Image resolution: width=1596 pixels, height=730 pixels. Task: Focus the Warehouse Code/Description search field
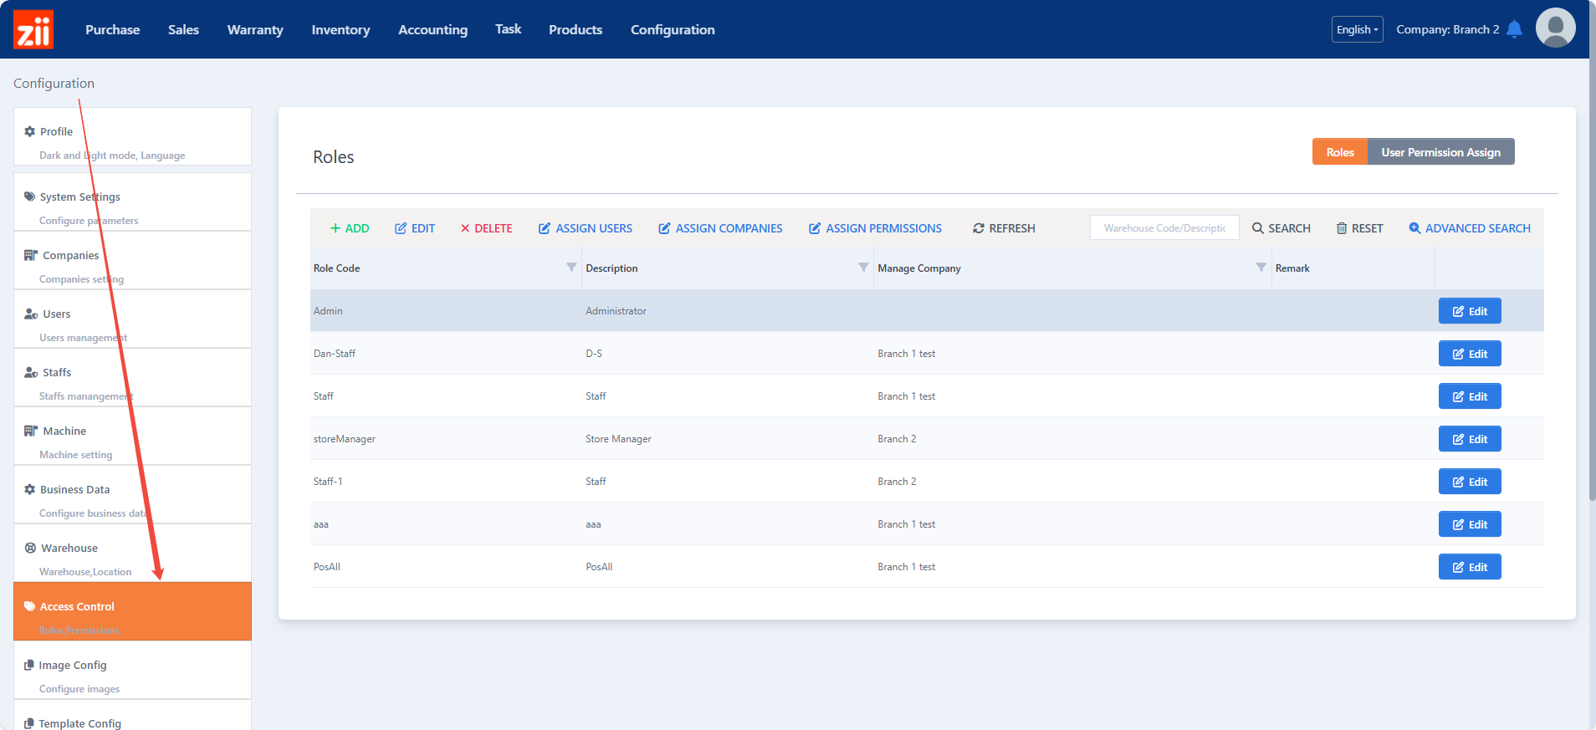pos(1164,228)
